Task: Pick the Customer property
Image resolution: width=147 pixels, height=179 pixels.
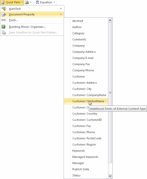Action: (x=86, y=76)
